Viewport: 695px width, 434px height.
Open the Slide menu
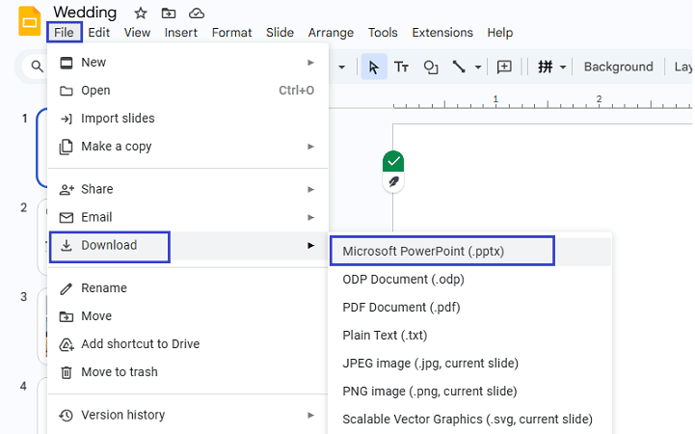tap(280, 33)
